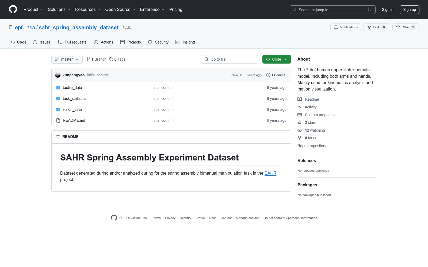The image size is (428, 267).
Task: Open the Projects tab
Action: pyautogui.click(x=131, y=42)
